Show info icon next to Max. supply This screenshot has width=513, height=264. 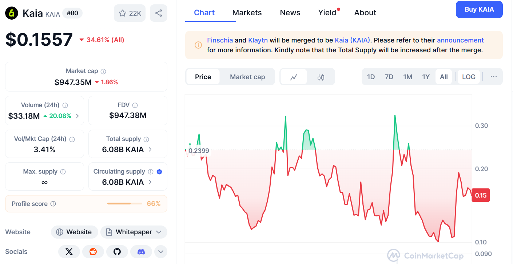pos(63,172)
